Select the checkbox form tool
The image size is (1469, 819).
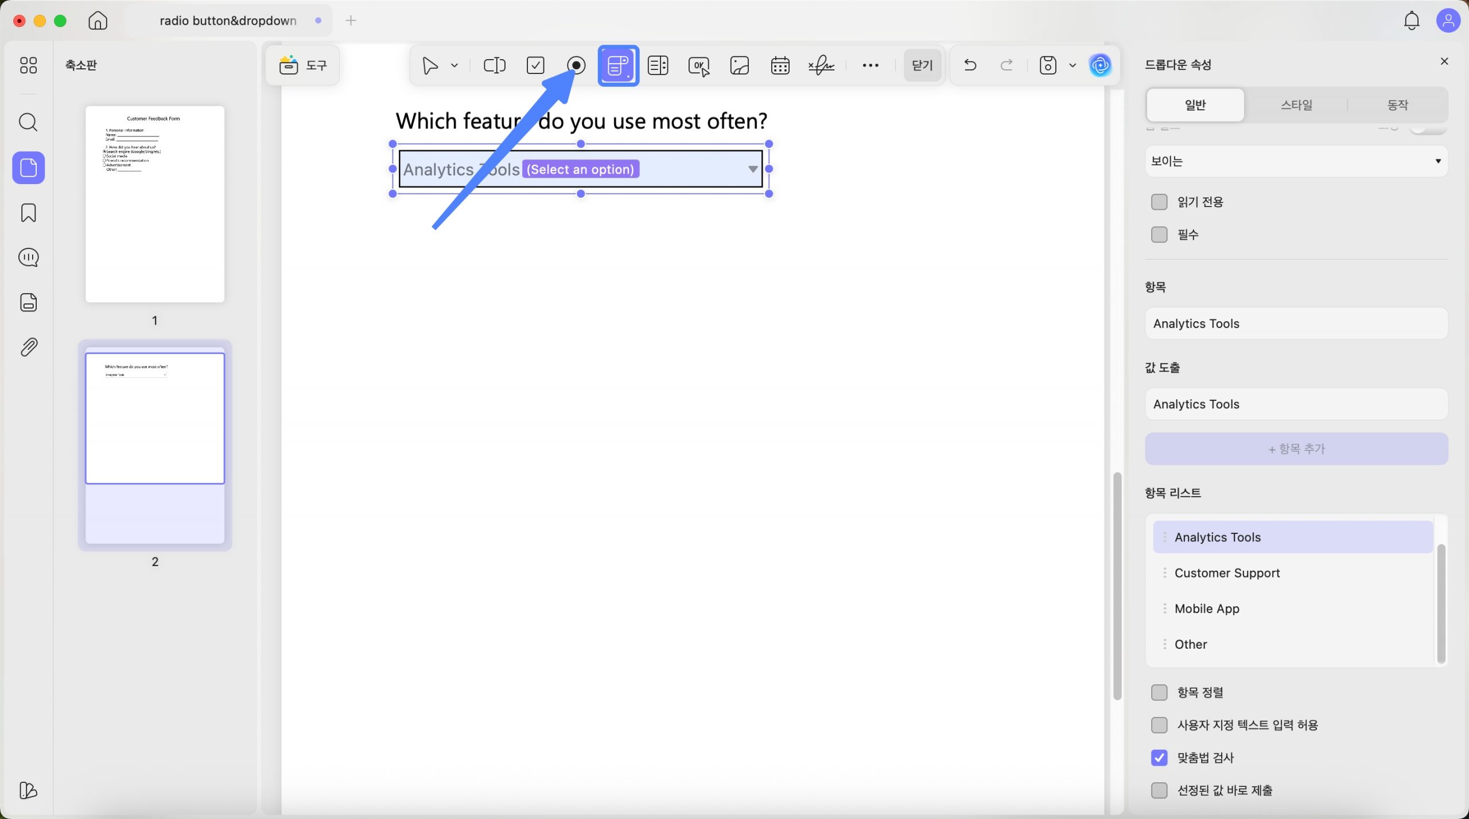click(535, 65)
